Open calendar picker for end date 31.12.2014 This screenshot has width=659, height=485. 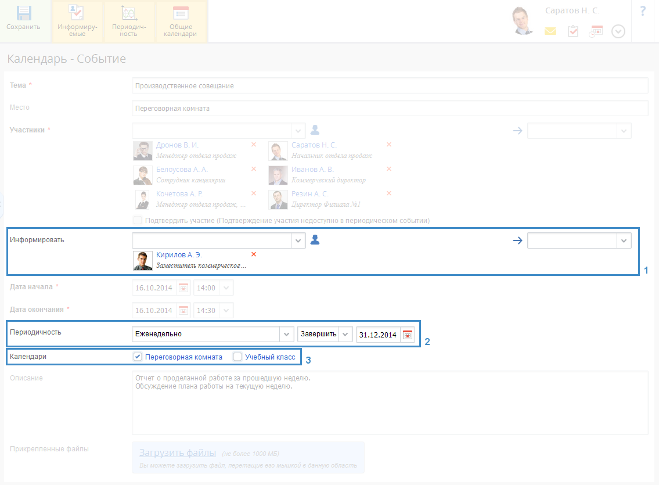pyautogui.click(x=408, y=335)
